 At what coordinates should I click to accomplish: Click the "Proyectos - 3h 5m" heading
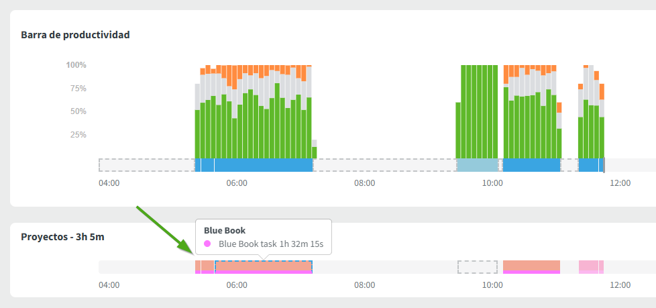[62, 237]
